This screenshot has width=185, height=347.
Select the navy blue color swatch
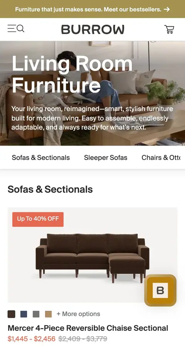[x=24, y=314]
